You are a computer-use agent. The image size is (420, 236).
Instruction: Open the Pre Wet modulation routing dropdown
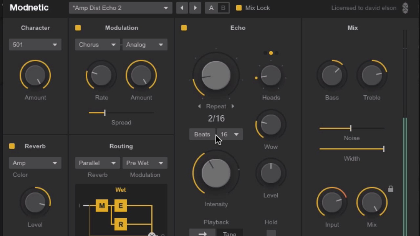(145, 163)
